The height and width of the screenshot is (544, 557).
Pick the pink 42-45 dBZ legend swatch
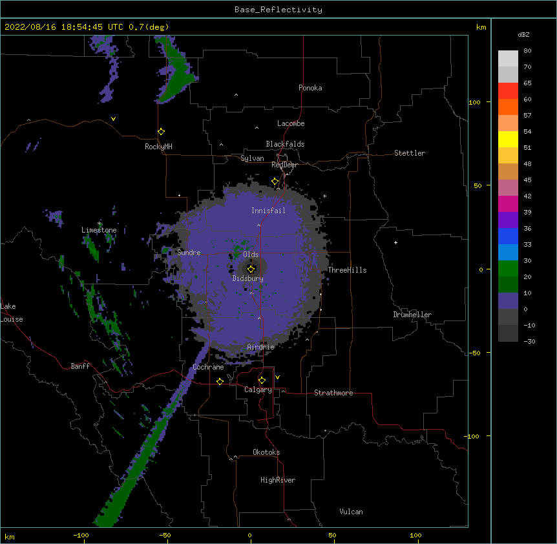click(508, 188)
